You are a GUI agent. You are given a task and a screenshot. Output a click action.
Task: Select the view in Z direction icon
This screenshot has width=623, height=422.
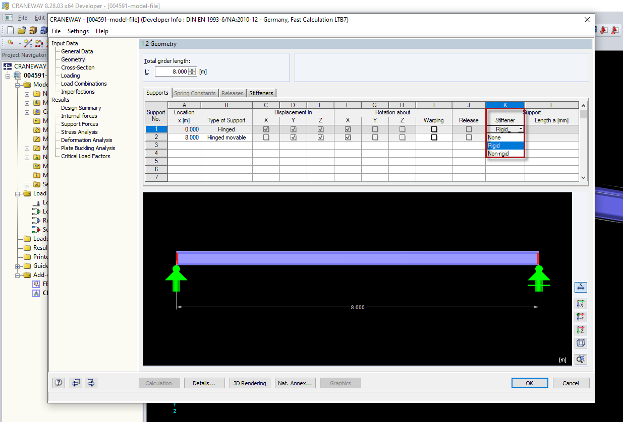coord(581,330)
